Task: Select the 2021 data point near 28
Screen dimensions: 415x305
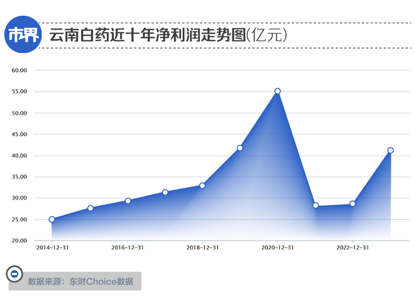Action: 315,206
